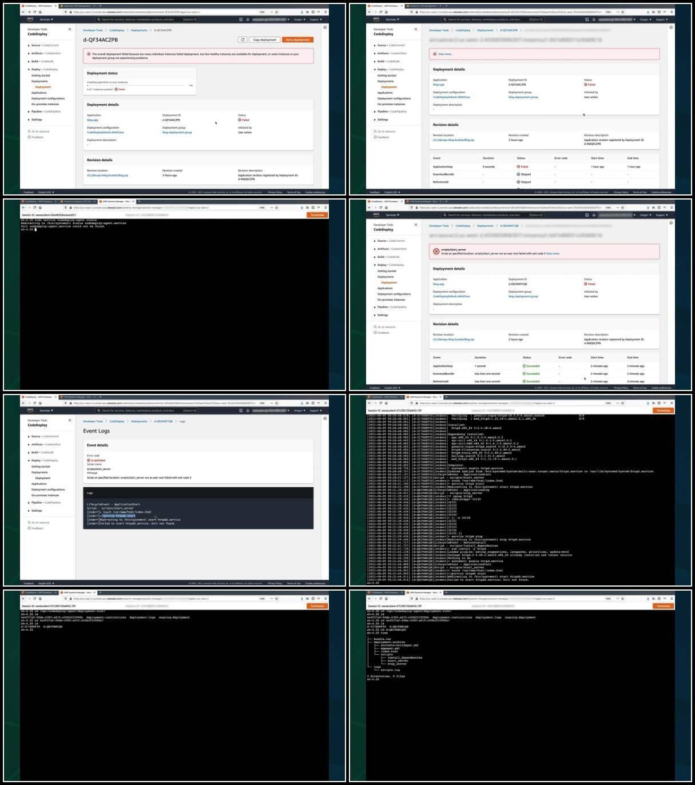Screen dimensions: 695x785
Task: Open blog-app link on Deployment status page
Action: [x=93, y=120]
